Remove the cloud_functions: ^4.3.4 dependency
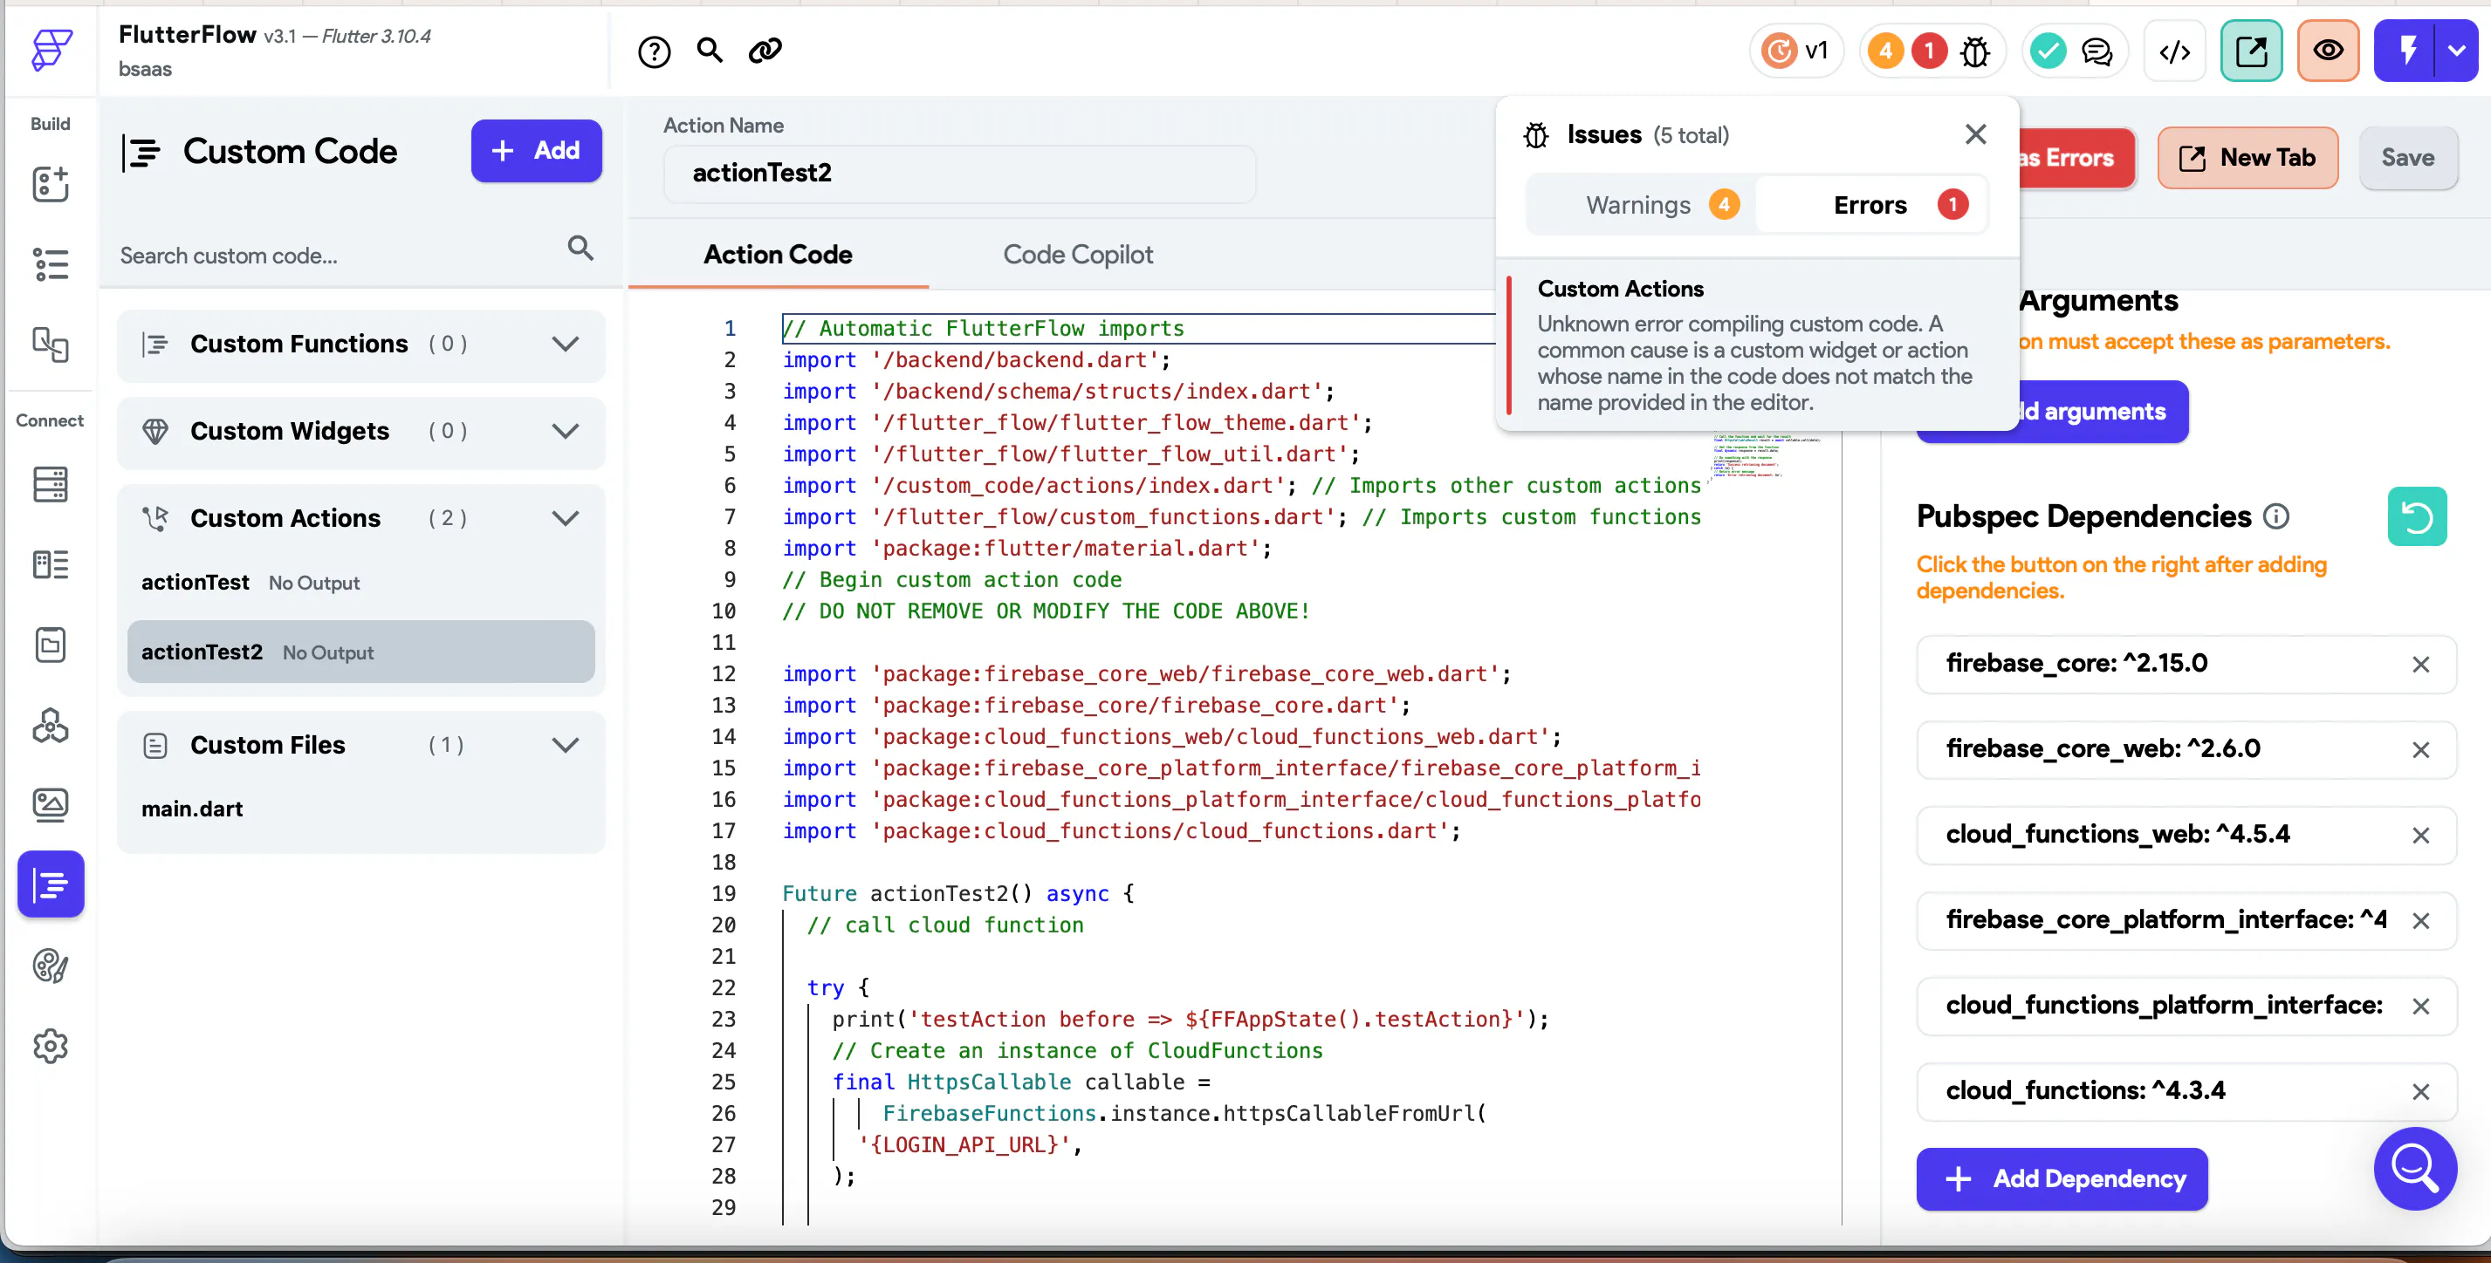 click(2420, 1092)
